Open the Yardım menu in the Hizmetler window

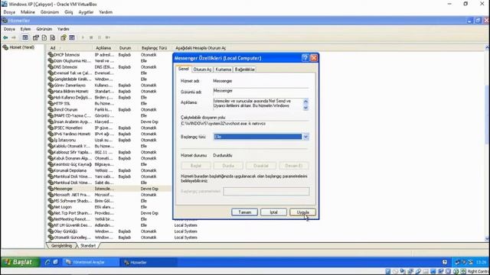[x=63, y=29]
